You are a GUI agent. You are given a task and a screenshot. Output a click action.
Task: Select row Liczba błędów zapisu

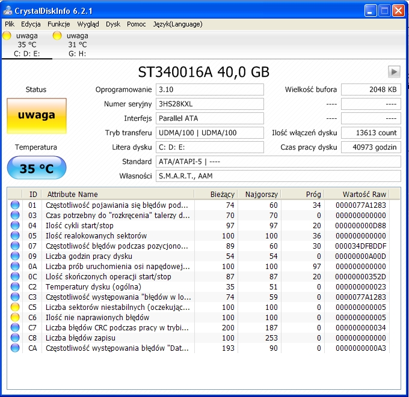(198, 338)
